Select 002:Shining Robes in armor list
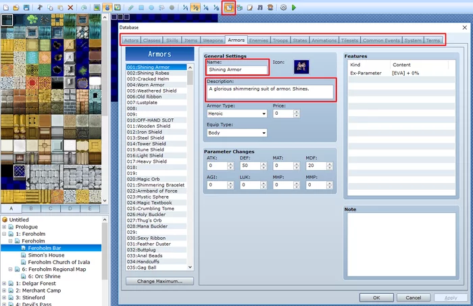 click(156, 73)
